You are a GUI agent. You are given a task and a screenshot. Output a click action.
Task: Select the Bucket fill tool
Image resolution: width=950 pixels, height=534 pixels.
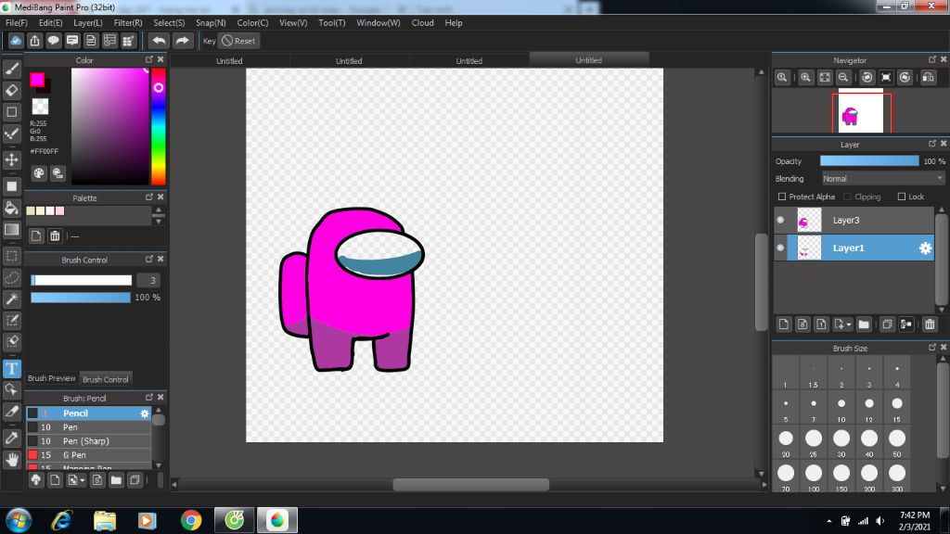pyautogui.click(x=11, y=208)
